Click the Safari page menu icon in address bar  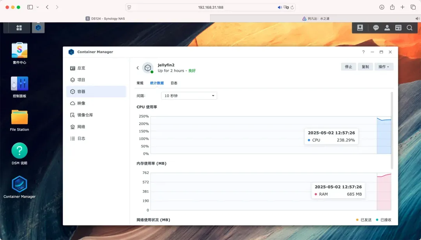point(129,7)
